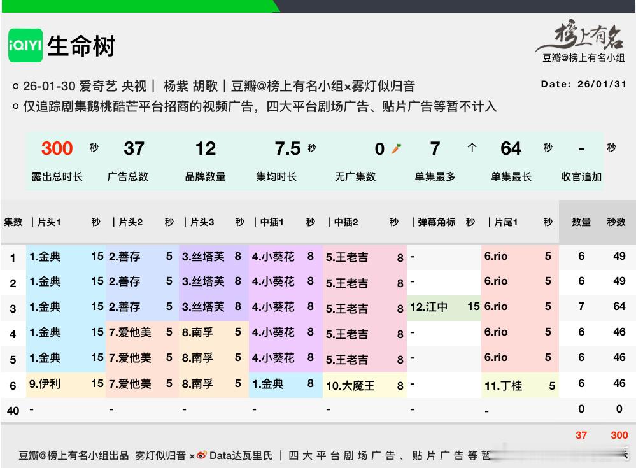This screenshot has height=468, width=636.
Task: Click the episode number 40 row label
Action: pyautogui.click(x=13, y=411)
